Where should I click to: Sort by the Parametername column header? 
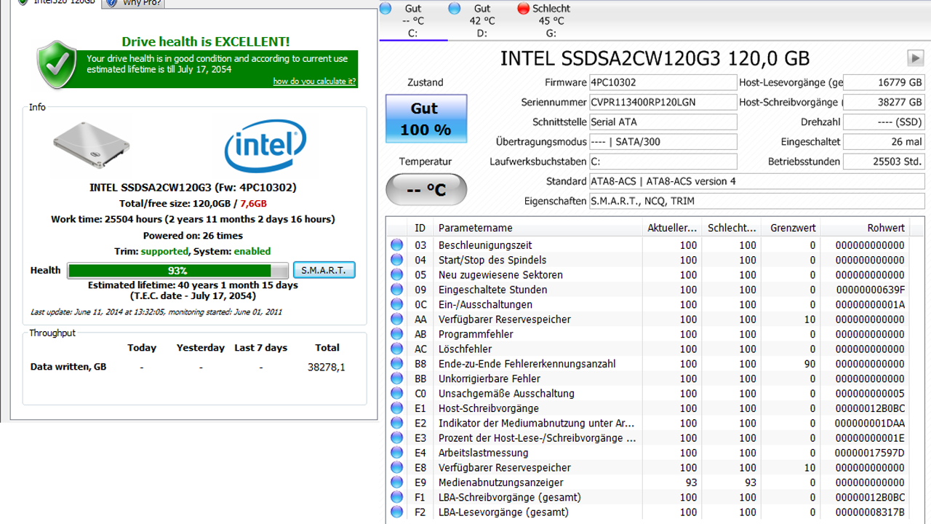point(538,228)
